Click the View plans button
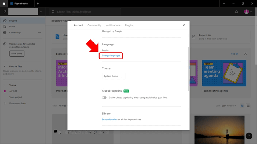257x144 pixels. [x=17, y=54]
